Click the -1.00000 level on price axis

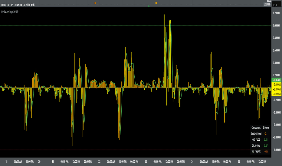(x=276, y=150)
